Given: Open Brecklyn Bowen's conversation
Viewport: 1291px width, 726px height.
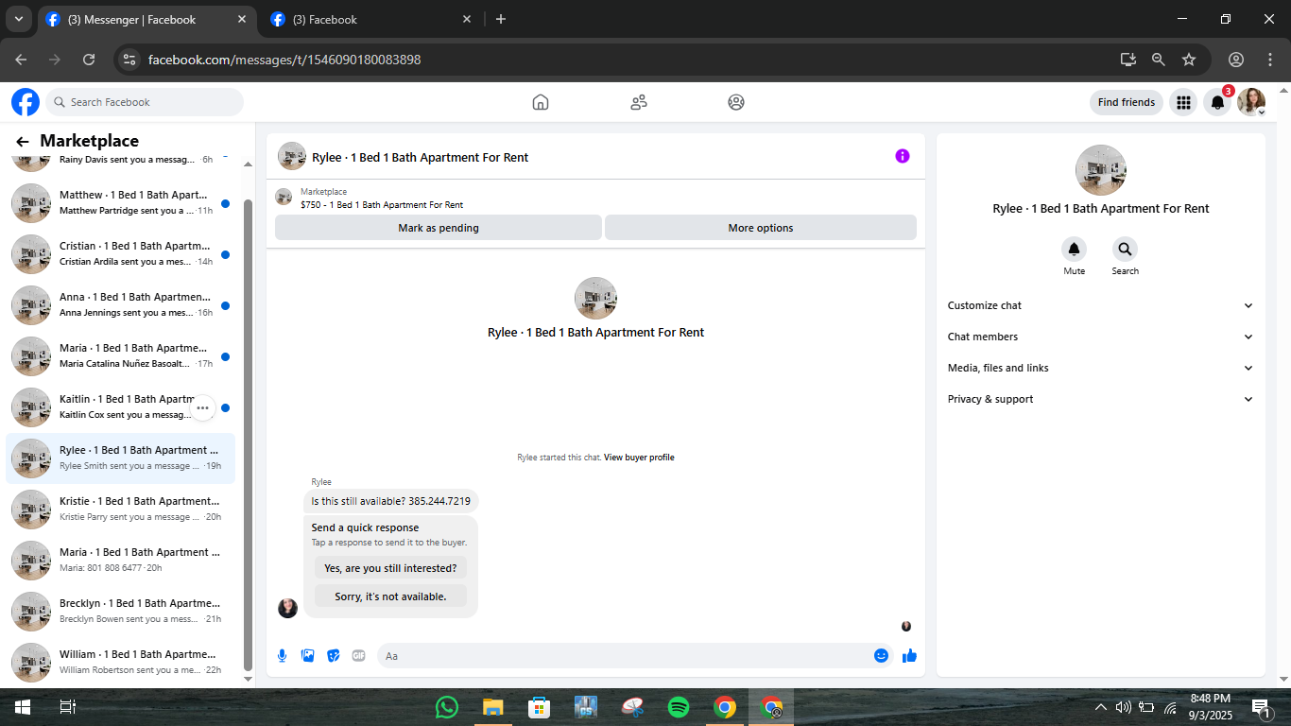Looking at the screenshot, I should (x=121, y=612).
